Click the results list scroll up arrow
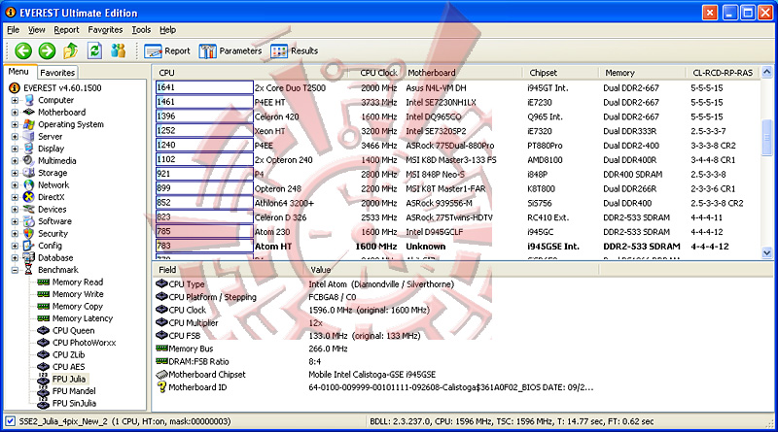This screenshot has width=778, height=432. tap(766, 73)
